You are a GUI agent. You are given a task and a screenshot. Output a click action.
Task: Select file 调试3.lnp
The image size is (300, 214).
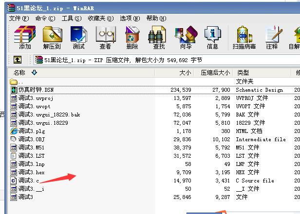tap(31, 164)
